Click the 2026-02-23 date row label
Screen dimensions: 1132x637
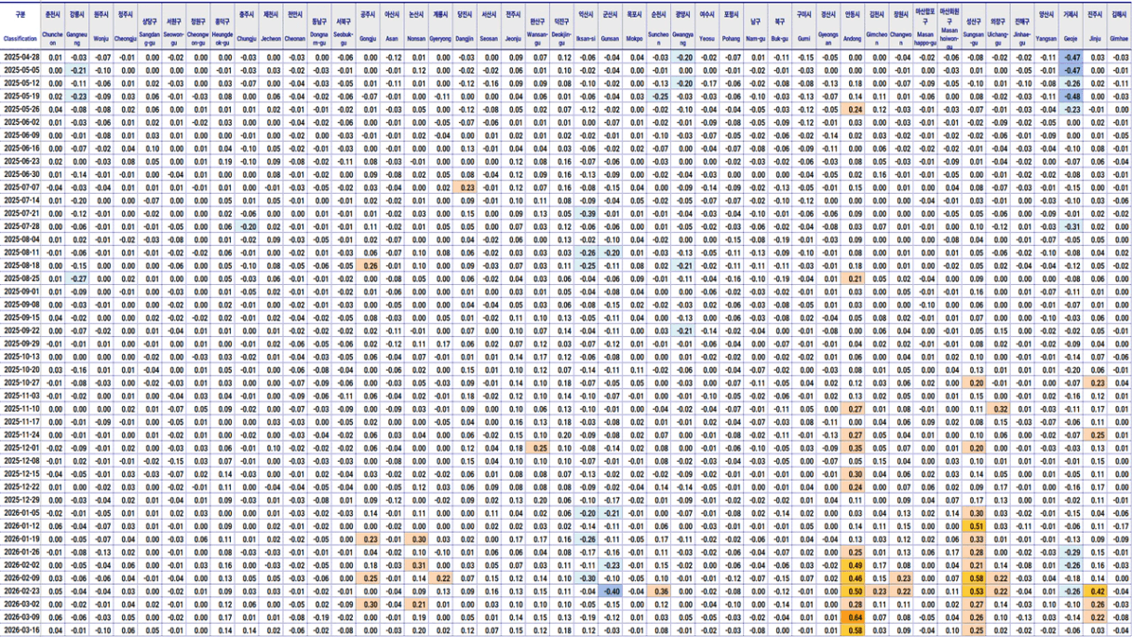point(20,591)
